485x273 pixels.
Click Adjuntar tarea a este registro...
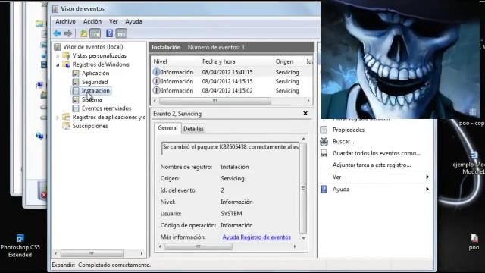click(x=371, y=165)
